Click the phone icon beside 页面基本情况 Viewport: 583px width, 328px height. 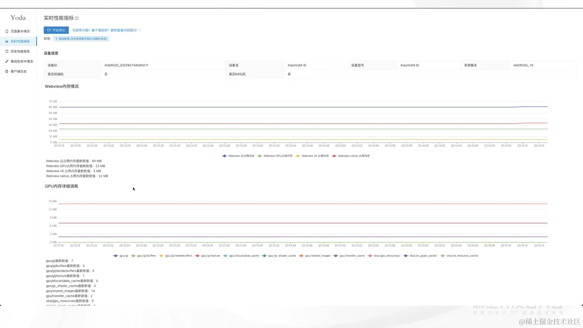(7, 31)
